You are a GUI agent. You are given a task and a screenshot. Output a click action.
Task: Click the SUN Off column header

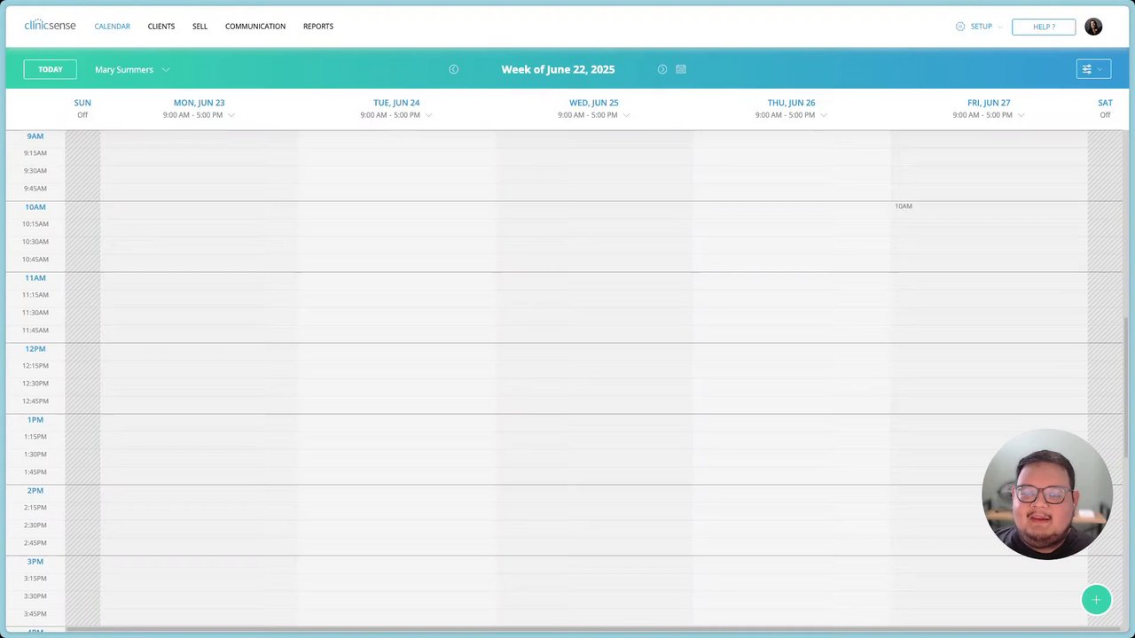[82, 108]
